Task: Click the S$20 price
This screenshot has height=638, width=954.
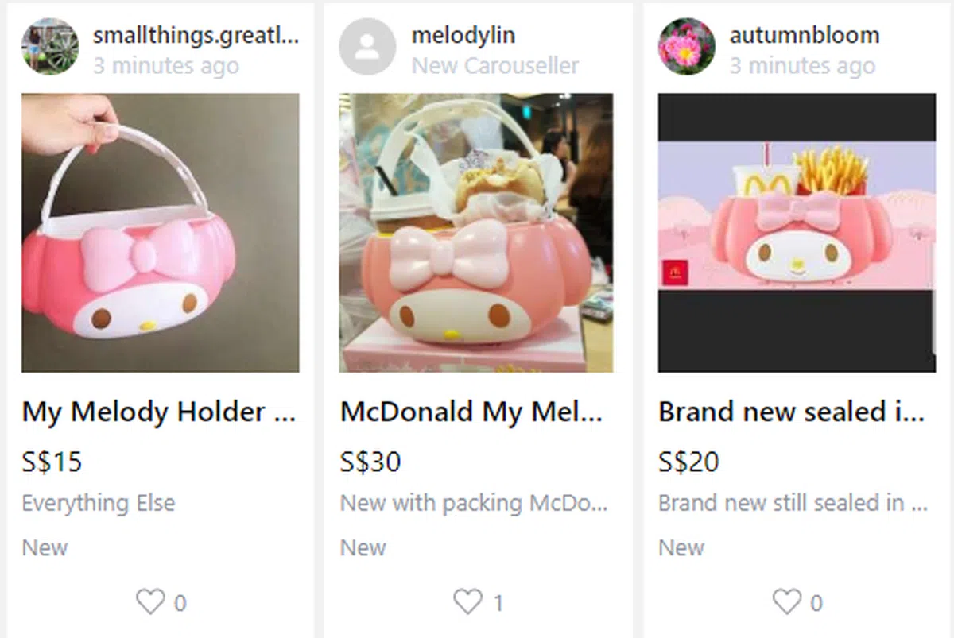Action: [x=688, y=462]
